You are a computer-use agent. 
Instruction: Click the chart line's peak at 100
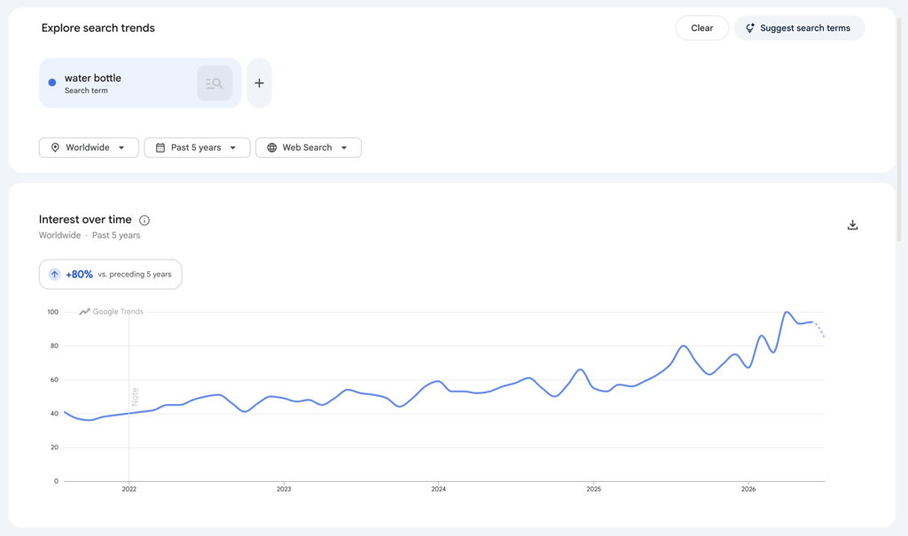click(x=787, y=313)
